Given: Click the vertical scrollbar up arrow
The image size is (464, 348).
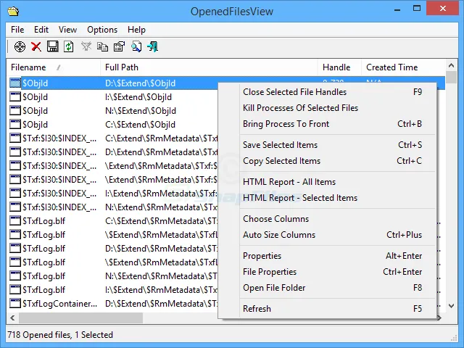Looking at the screenshot, I should click(x=451, y=65).
